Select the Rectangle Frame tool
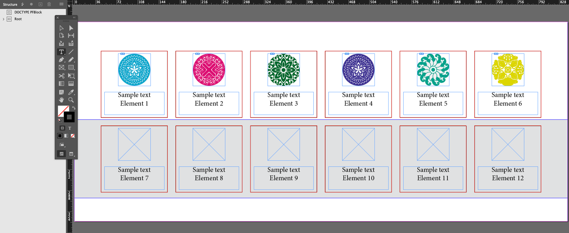 tap(61, 68)
